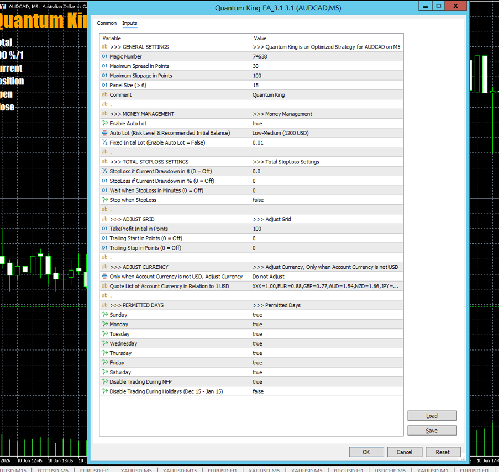This screenshot has height=472, width=499.
Task: Click the Trailing Stop in Points icon
Action: point(104,248)
